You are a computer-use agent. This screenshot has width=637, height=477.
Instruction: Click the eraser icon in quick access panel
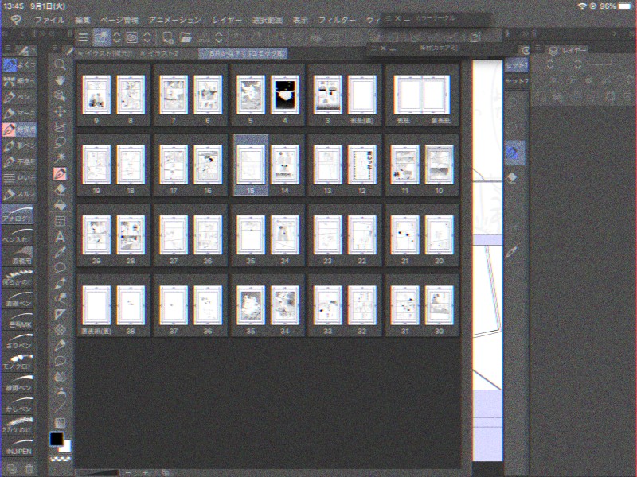pos(512,177)
